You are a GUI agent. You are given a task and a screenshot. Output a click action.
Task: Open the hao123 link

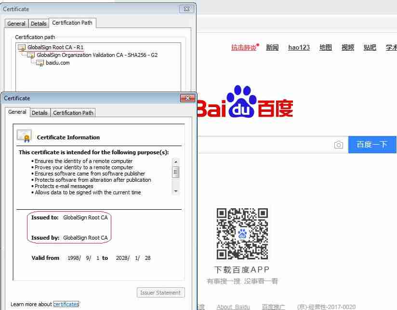299,47
